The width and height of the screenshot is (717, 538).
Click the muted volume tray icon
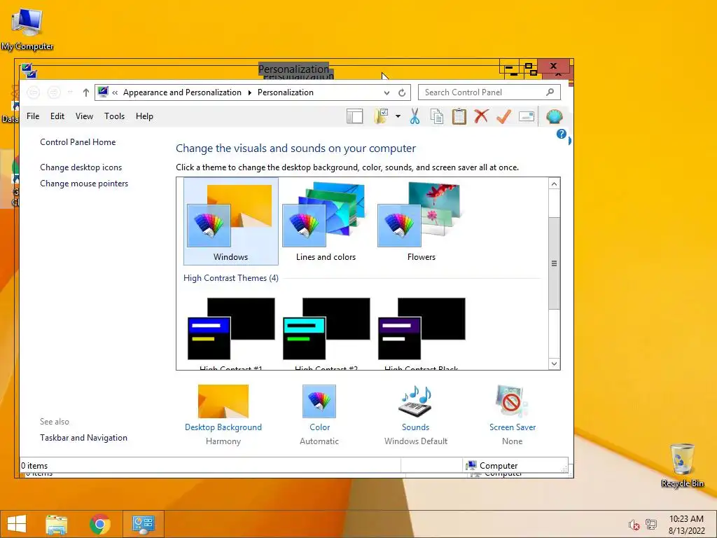pos(634,525)
